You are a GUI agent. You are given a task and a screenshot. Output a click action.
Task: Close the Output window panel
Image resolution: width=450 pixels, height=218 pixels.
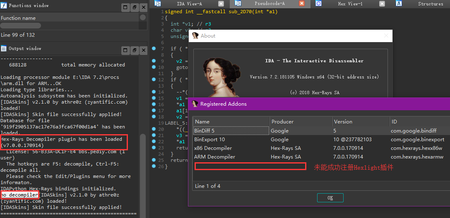(143, 50)
